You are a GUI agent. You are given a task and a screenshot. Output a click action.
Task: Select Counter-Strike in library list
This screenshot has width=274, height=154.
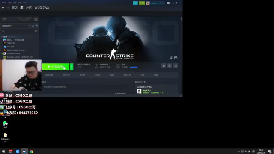click(13, 53)
